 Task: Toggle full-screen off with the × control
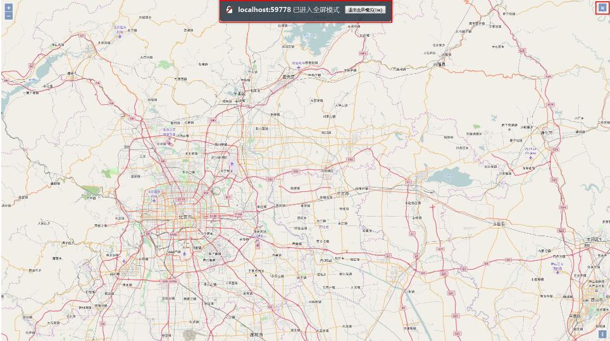click(602, 8)
